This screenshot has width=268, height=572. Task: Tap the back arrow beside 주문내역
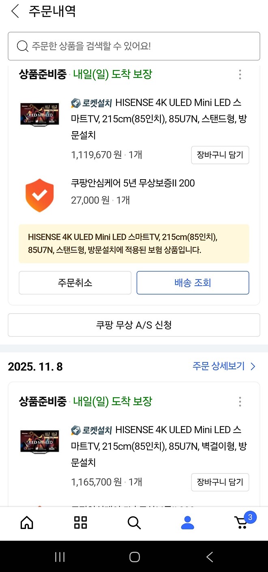[x=15, y=11]
